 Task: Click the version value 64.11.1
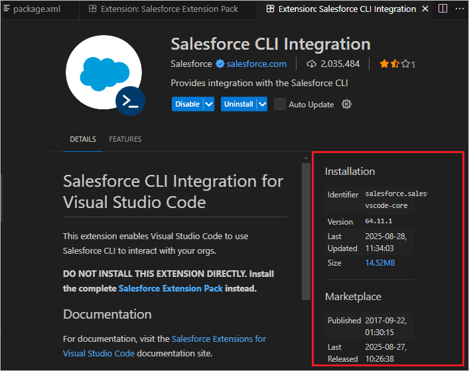pyautogui.click(x=378, y=221)
